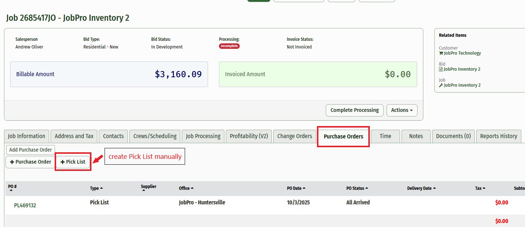The width and height of the screenshot is (525, 227).
Task: Sort by Supplier column header
Action: tap(149, 187)
